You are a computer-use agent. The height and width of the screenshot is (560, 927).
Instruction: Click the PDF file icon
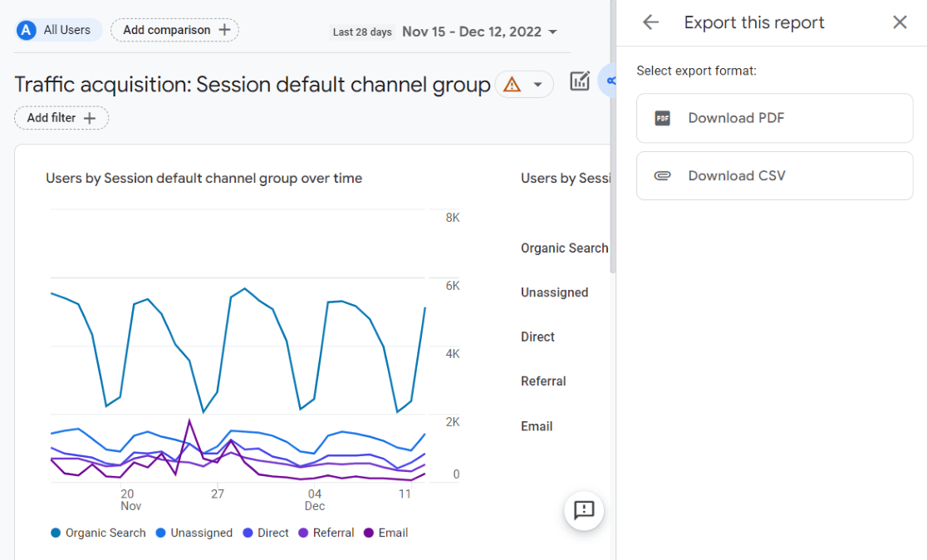tap(662, 118)
